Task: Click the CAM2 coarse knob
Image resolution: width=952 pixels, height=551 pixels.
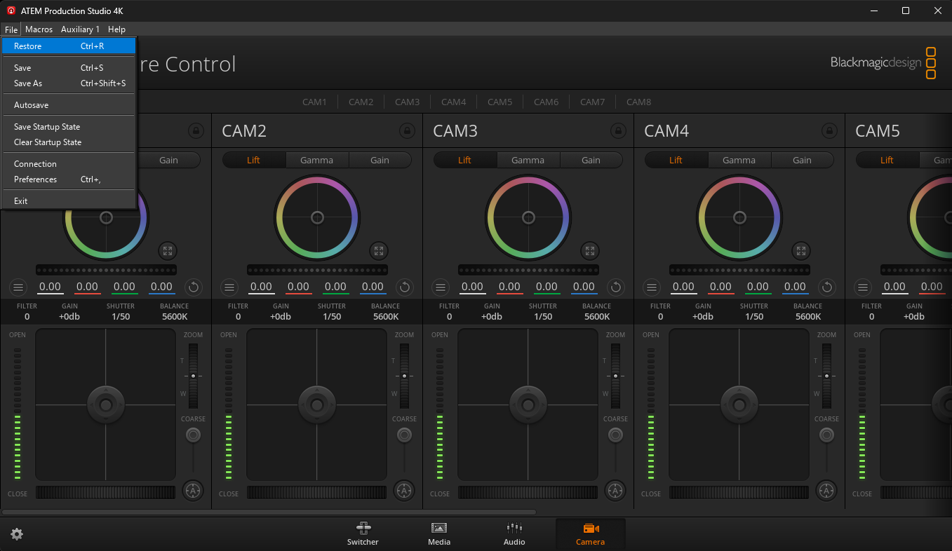Action: tap(404, 435)
